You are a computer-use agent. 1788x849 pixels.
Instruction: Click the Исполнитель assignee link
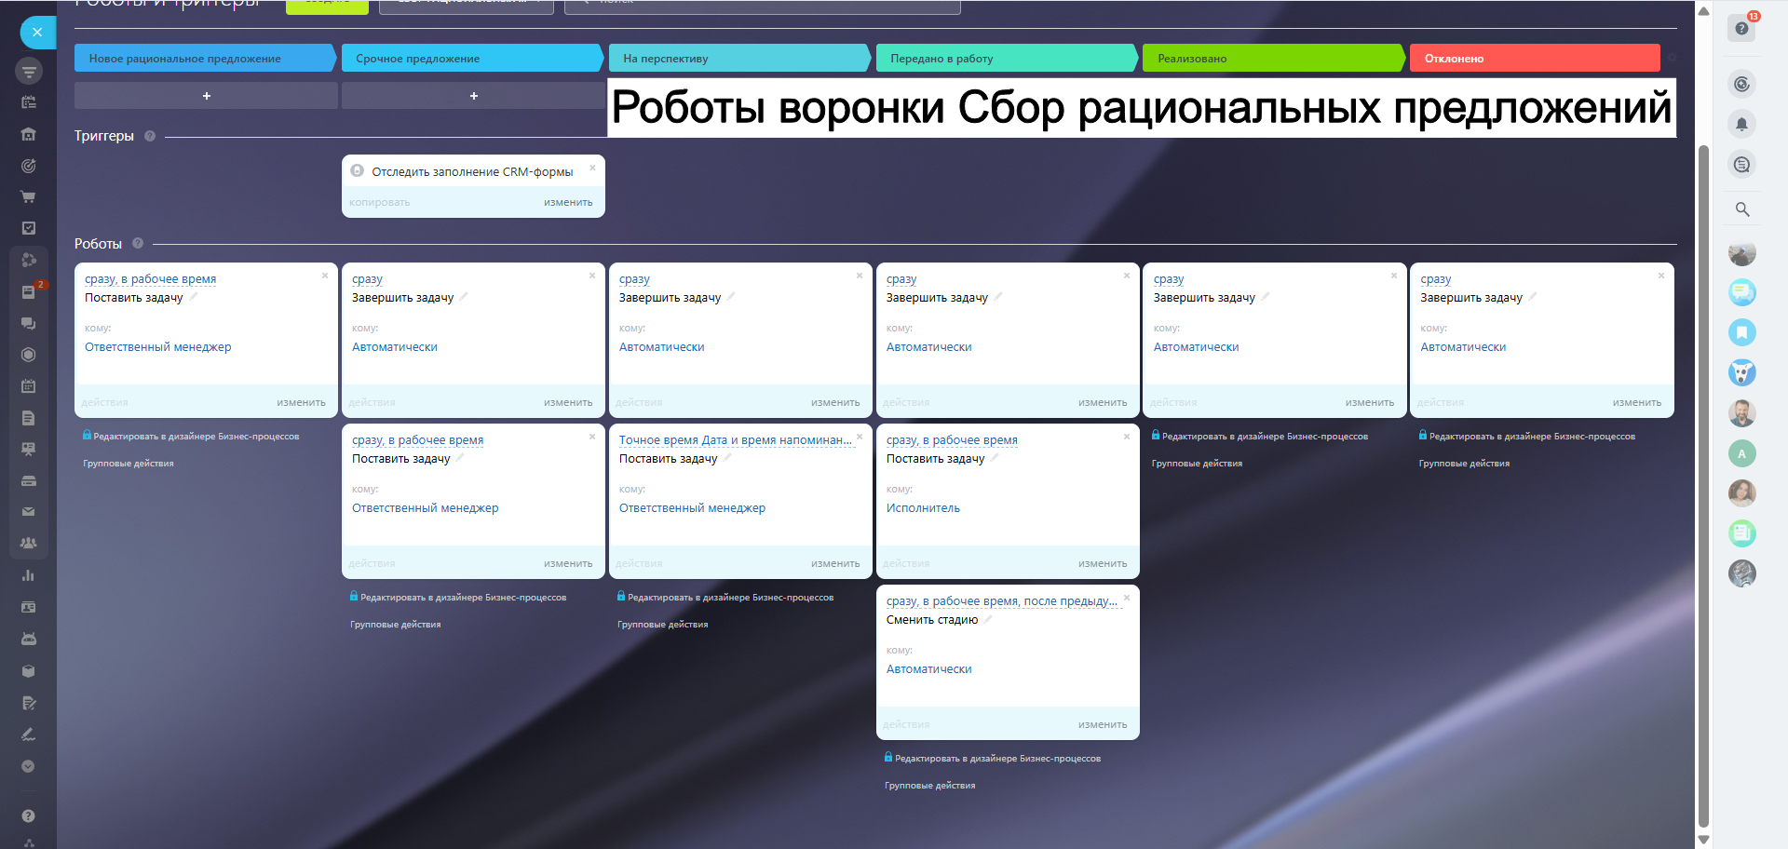click(923, 508)
